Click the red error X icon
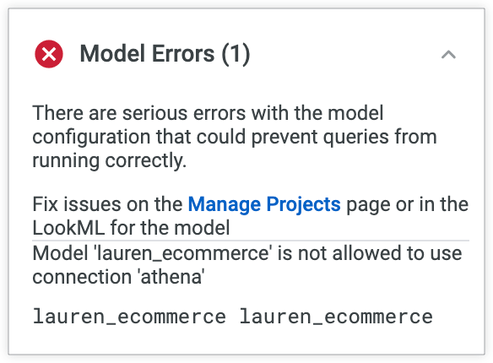 [49, 54]
